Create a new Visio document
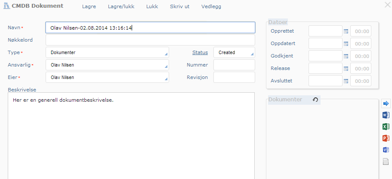392x179 pixels. (386, 150)
